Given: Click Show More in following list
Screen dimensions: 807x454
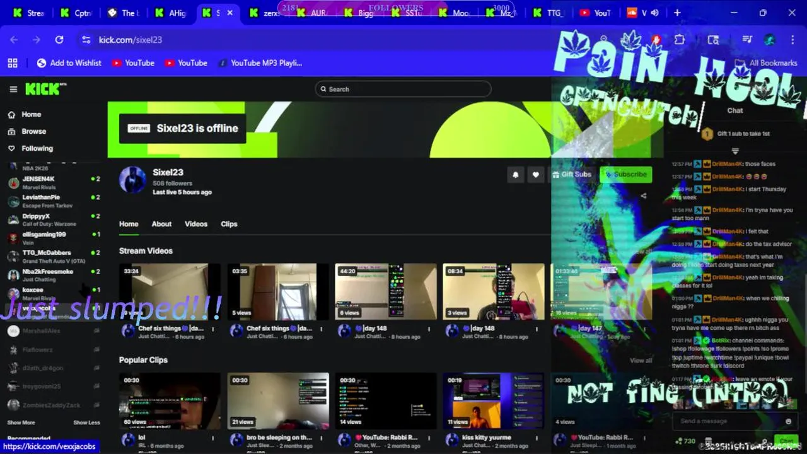Looking at the screenshot, I should coord(21,422).
